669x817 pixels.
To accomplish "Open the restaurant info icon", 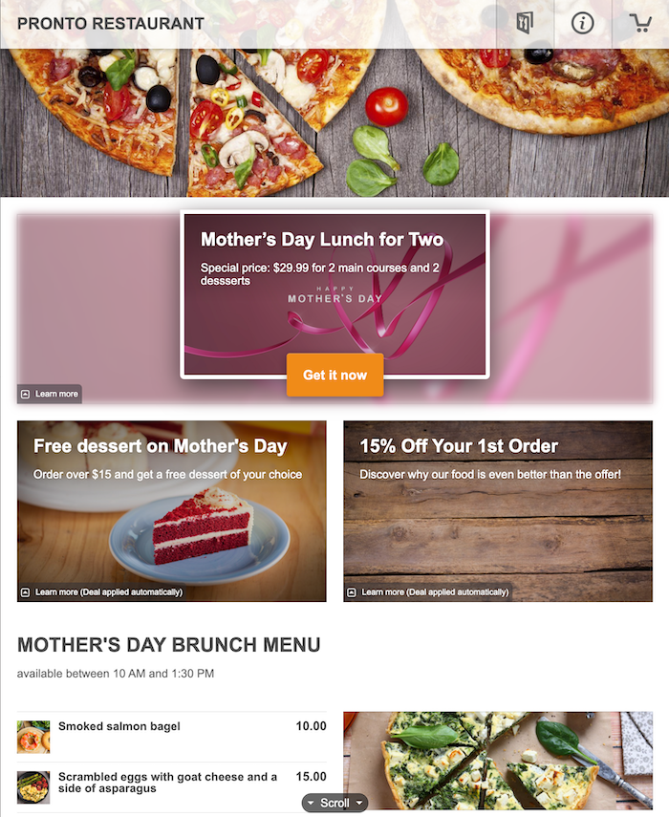I will (583, 24).
